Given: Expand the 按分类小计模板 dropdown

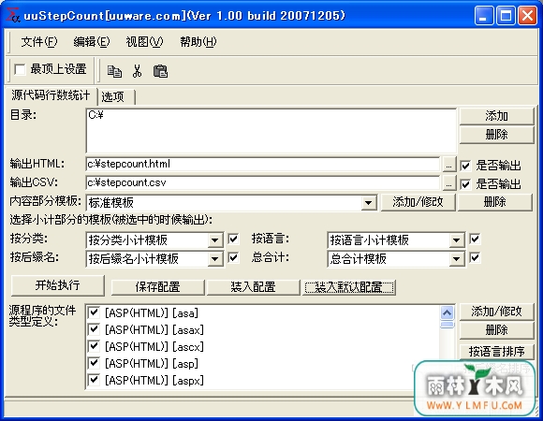Looking at the screenshot, I should click(215, 240).
